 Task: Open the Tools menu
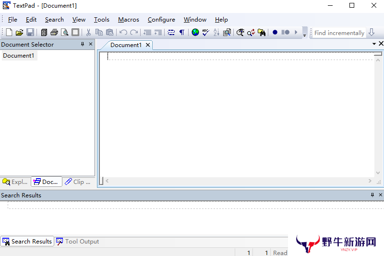[102, 20]
